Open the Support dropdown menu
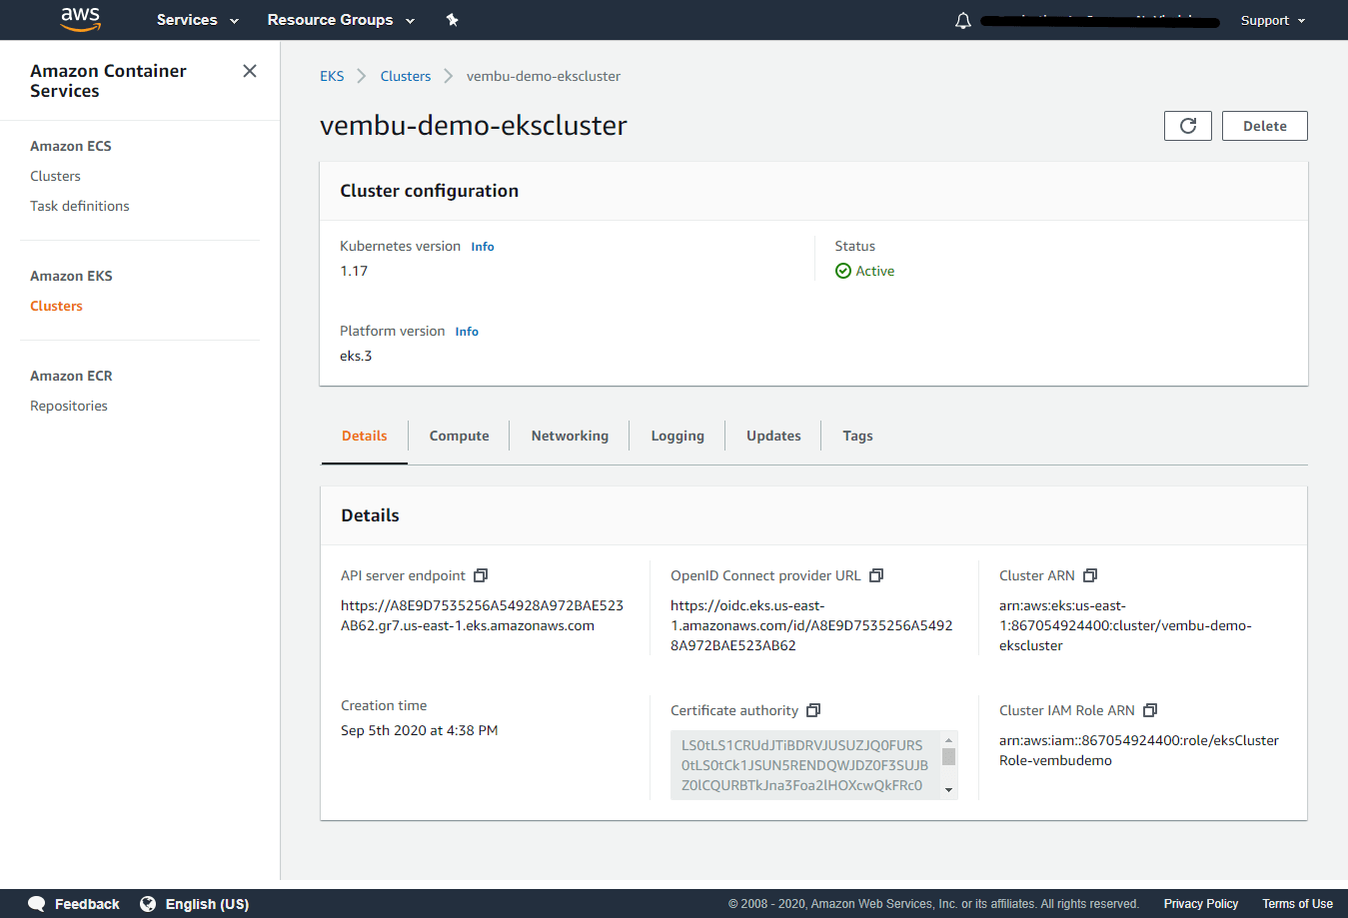 click(1273, 20)
